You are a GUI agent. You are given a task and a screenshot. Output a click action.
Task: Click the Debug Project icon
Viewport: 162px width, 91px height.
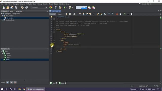coord(70,7)
